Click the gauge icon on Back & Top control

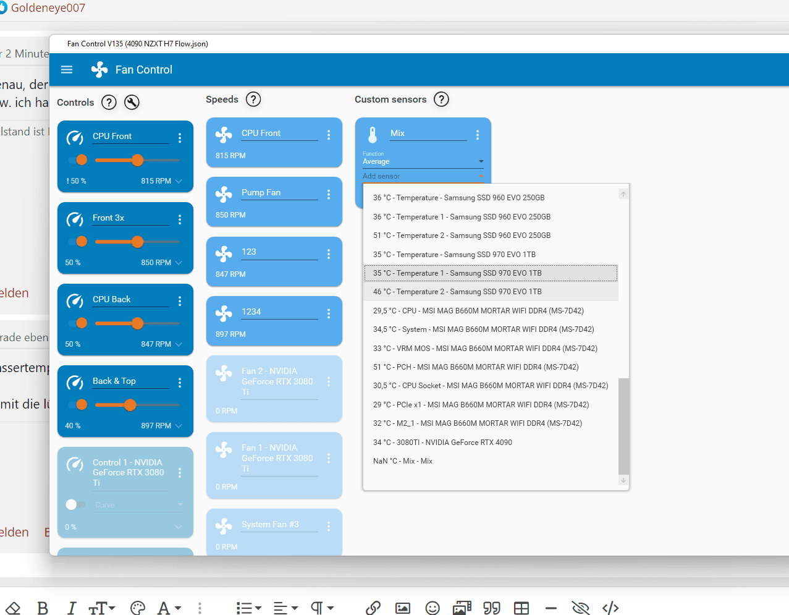tap(75, 382)
